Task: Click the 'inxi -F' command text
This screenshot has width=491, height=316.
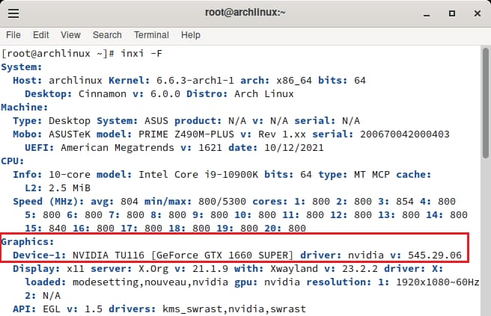Action: (x=141, y=54)
